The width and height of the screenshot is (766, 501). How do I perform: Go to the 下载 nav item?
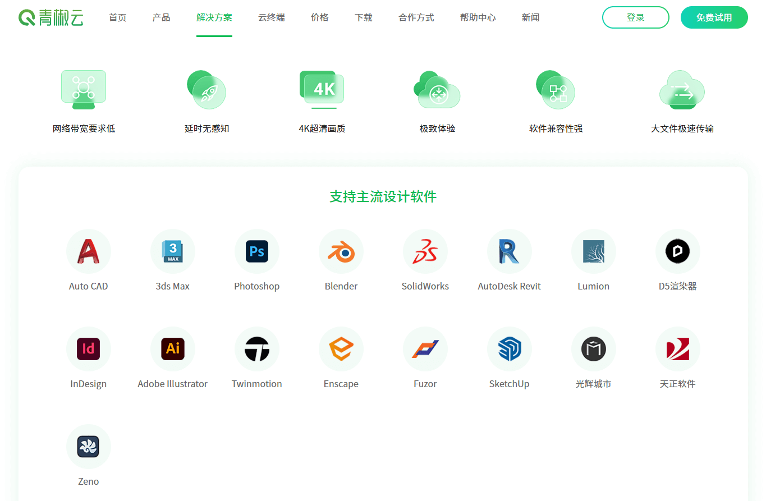(364, 17)
